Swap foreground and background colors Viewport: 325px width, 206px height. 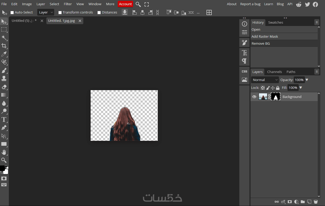click(x=1, y=172)
